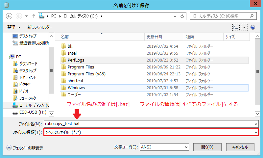The height and width of the screenshot is (158, 263).
Task: Click the search magnifier icon
Action: (x=251, y=16)
